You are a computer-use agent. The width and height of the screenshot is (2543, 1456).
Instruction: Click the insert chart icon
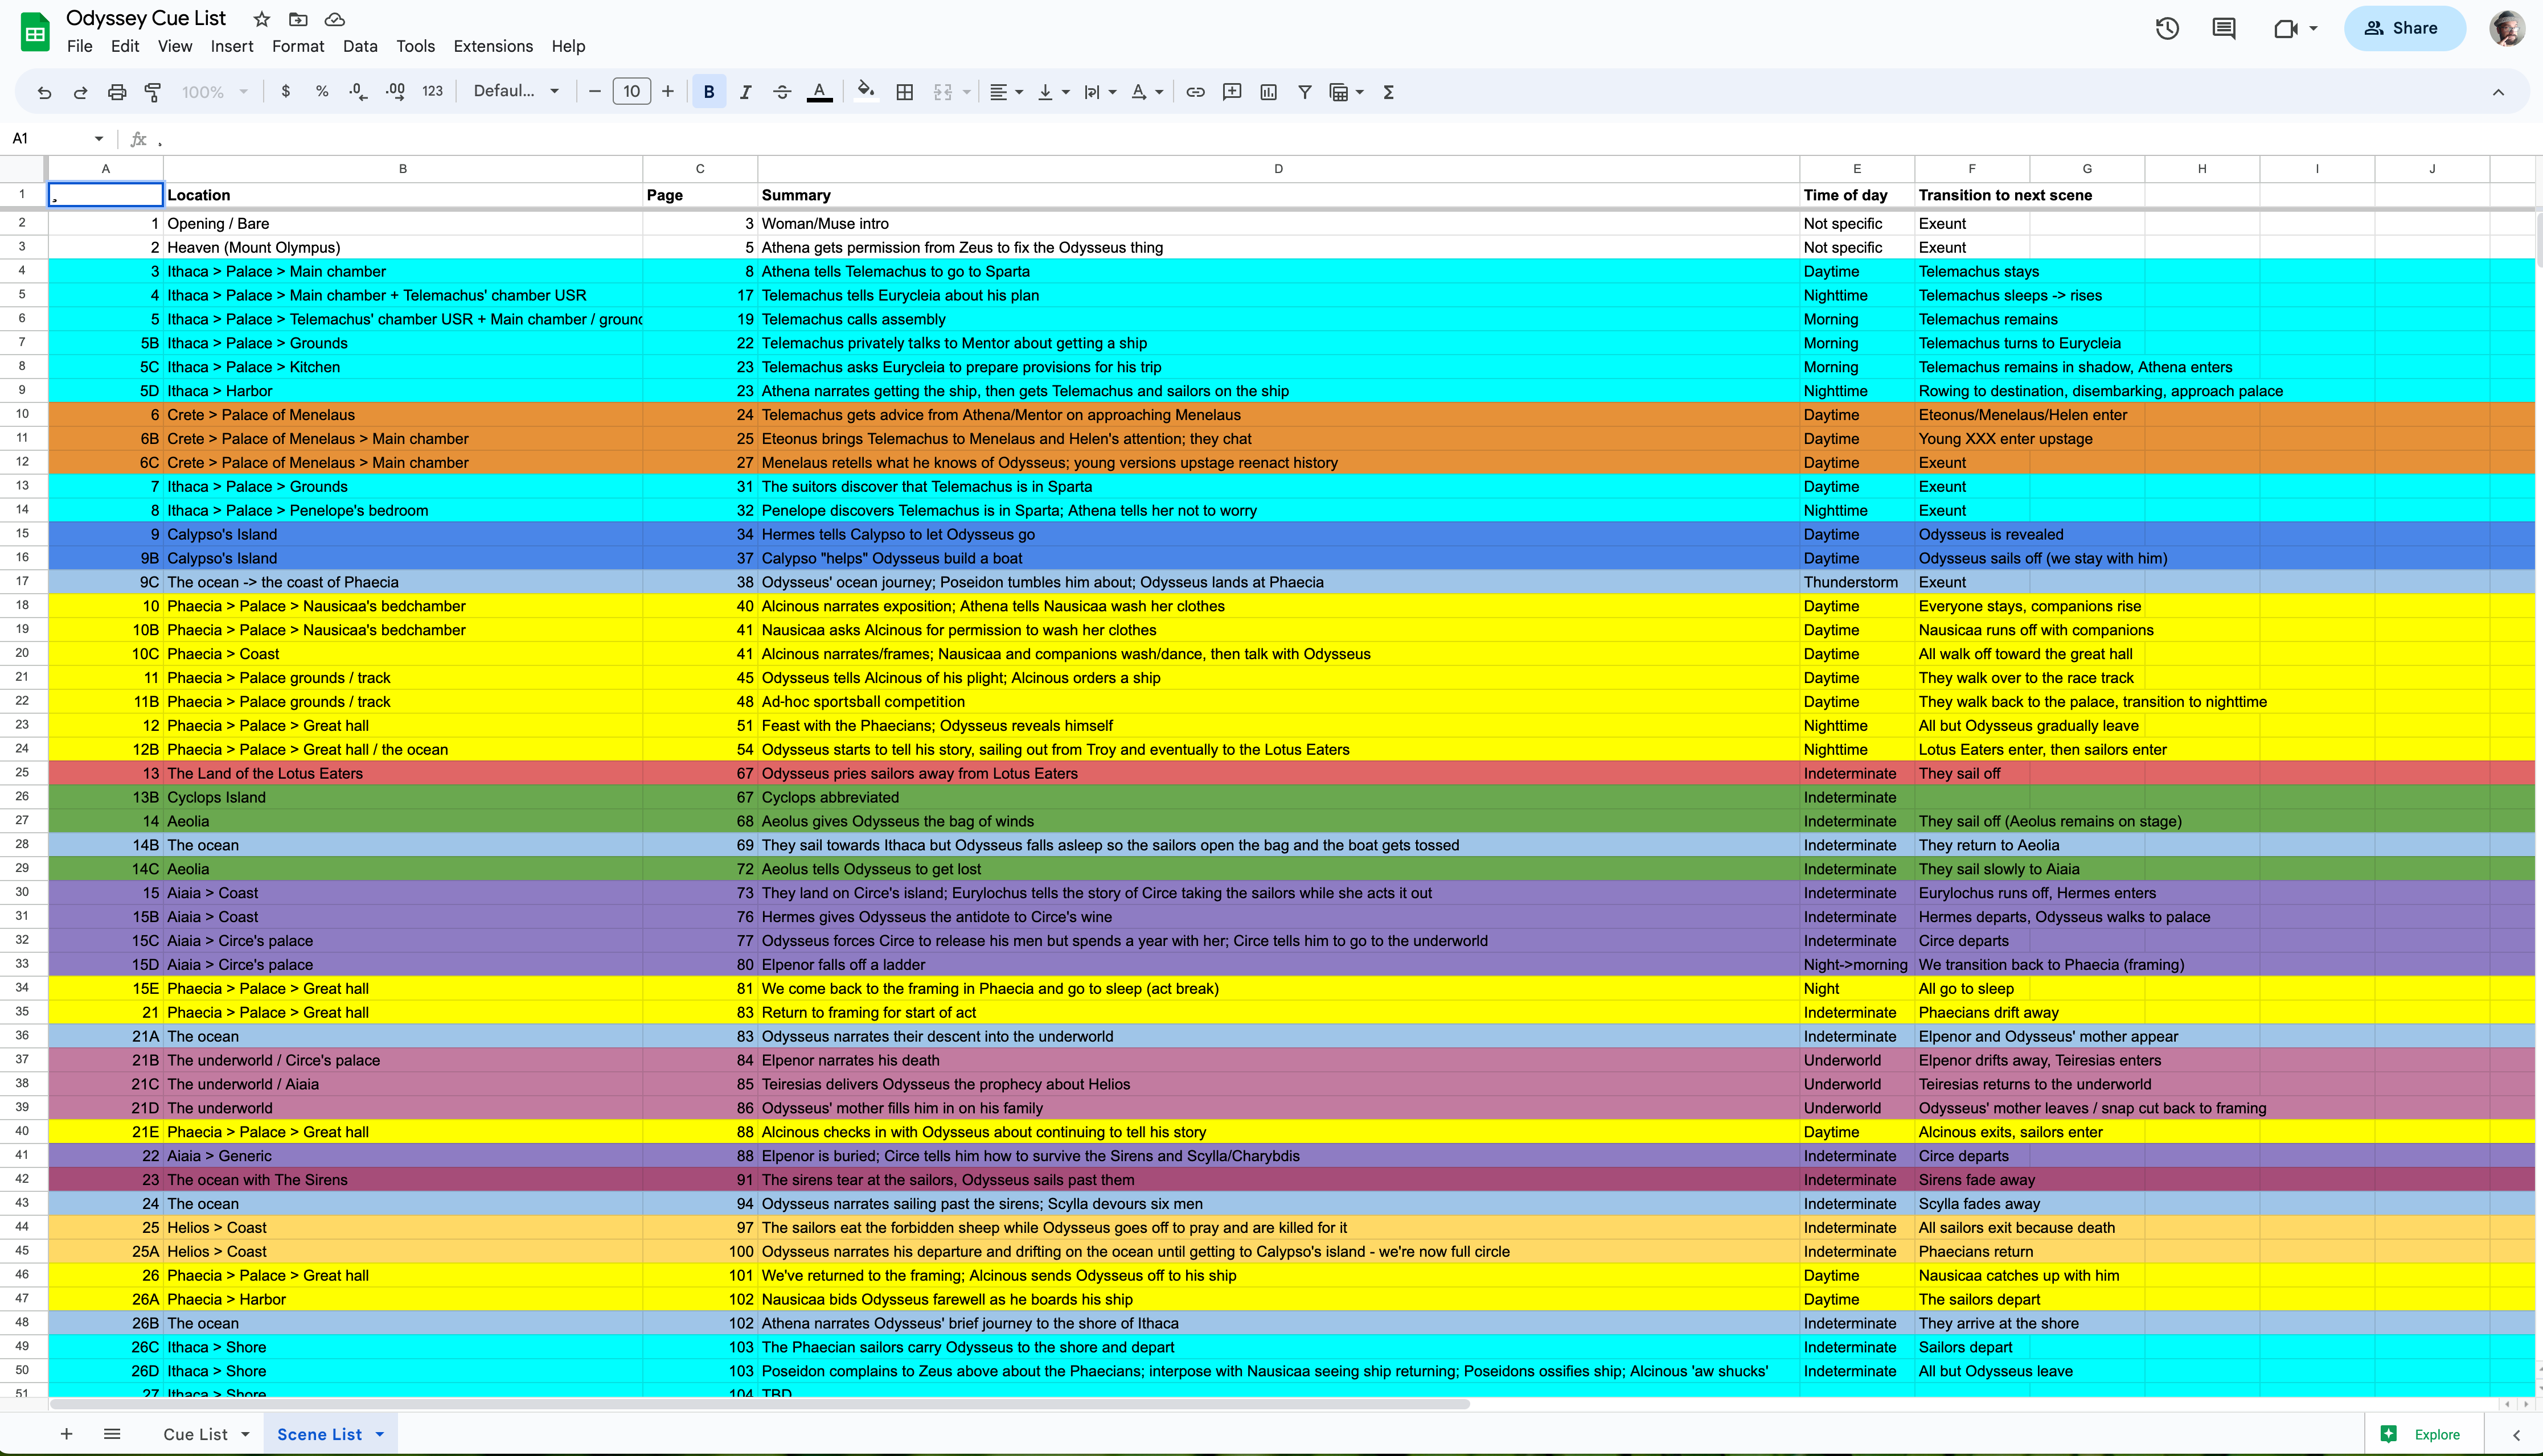(x=1269, y=92)
